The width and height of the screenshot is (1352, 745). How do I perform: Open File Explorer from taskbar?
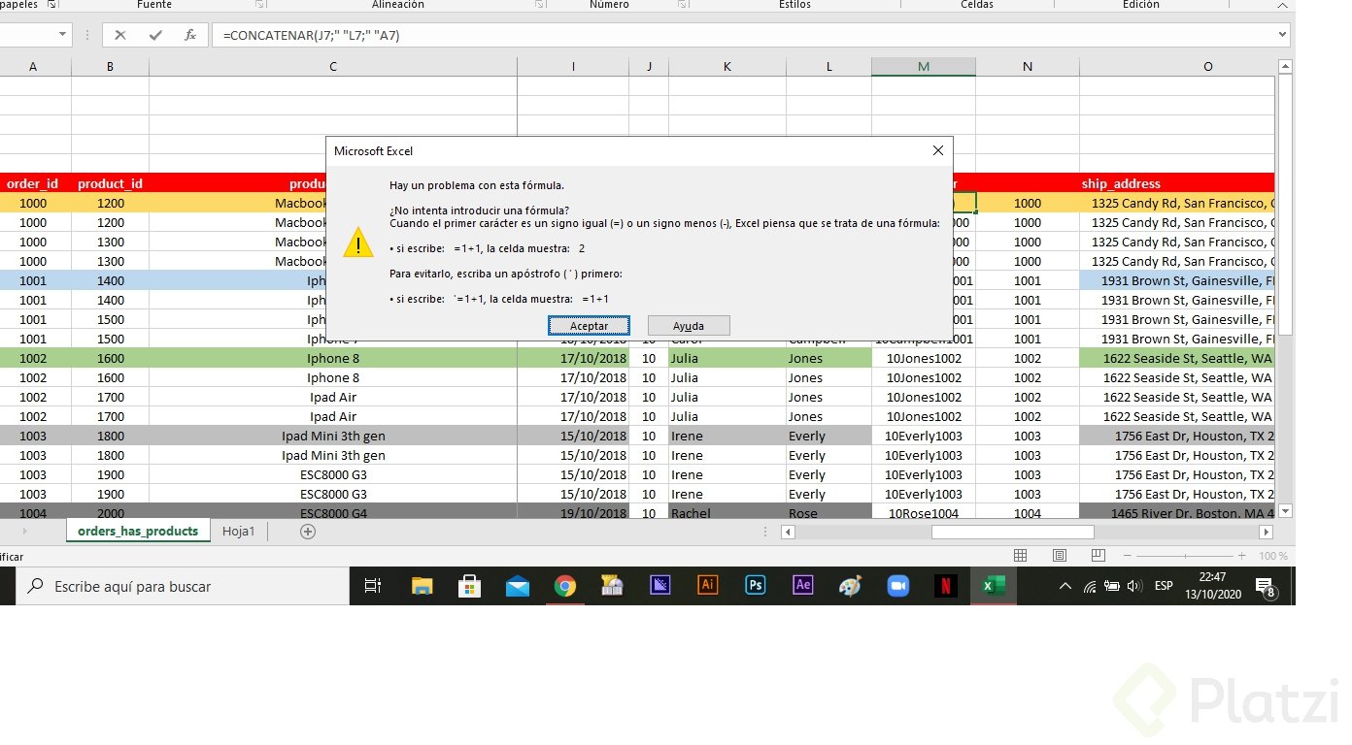click(x=422, y=586)
